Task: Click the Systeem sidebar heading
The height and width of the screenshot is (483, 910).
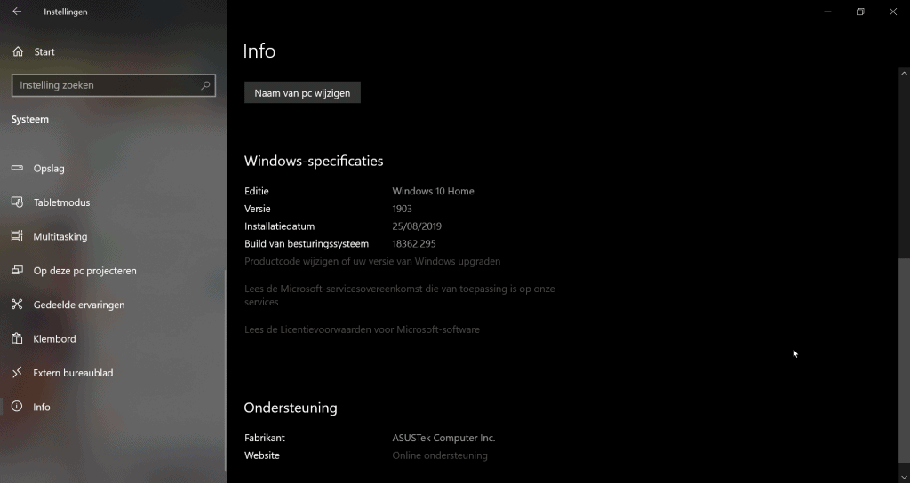Action: (x=30, y=119)
